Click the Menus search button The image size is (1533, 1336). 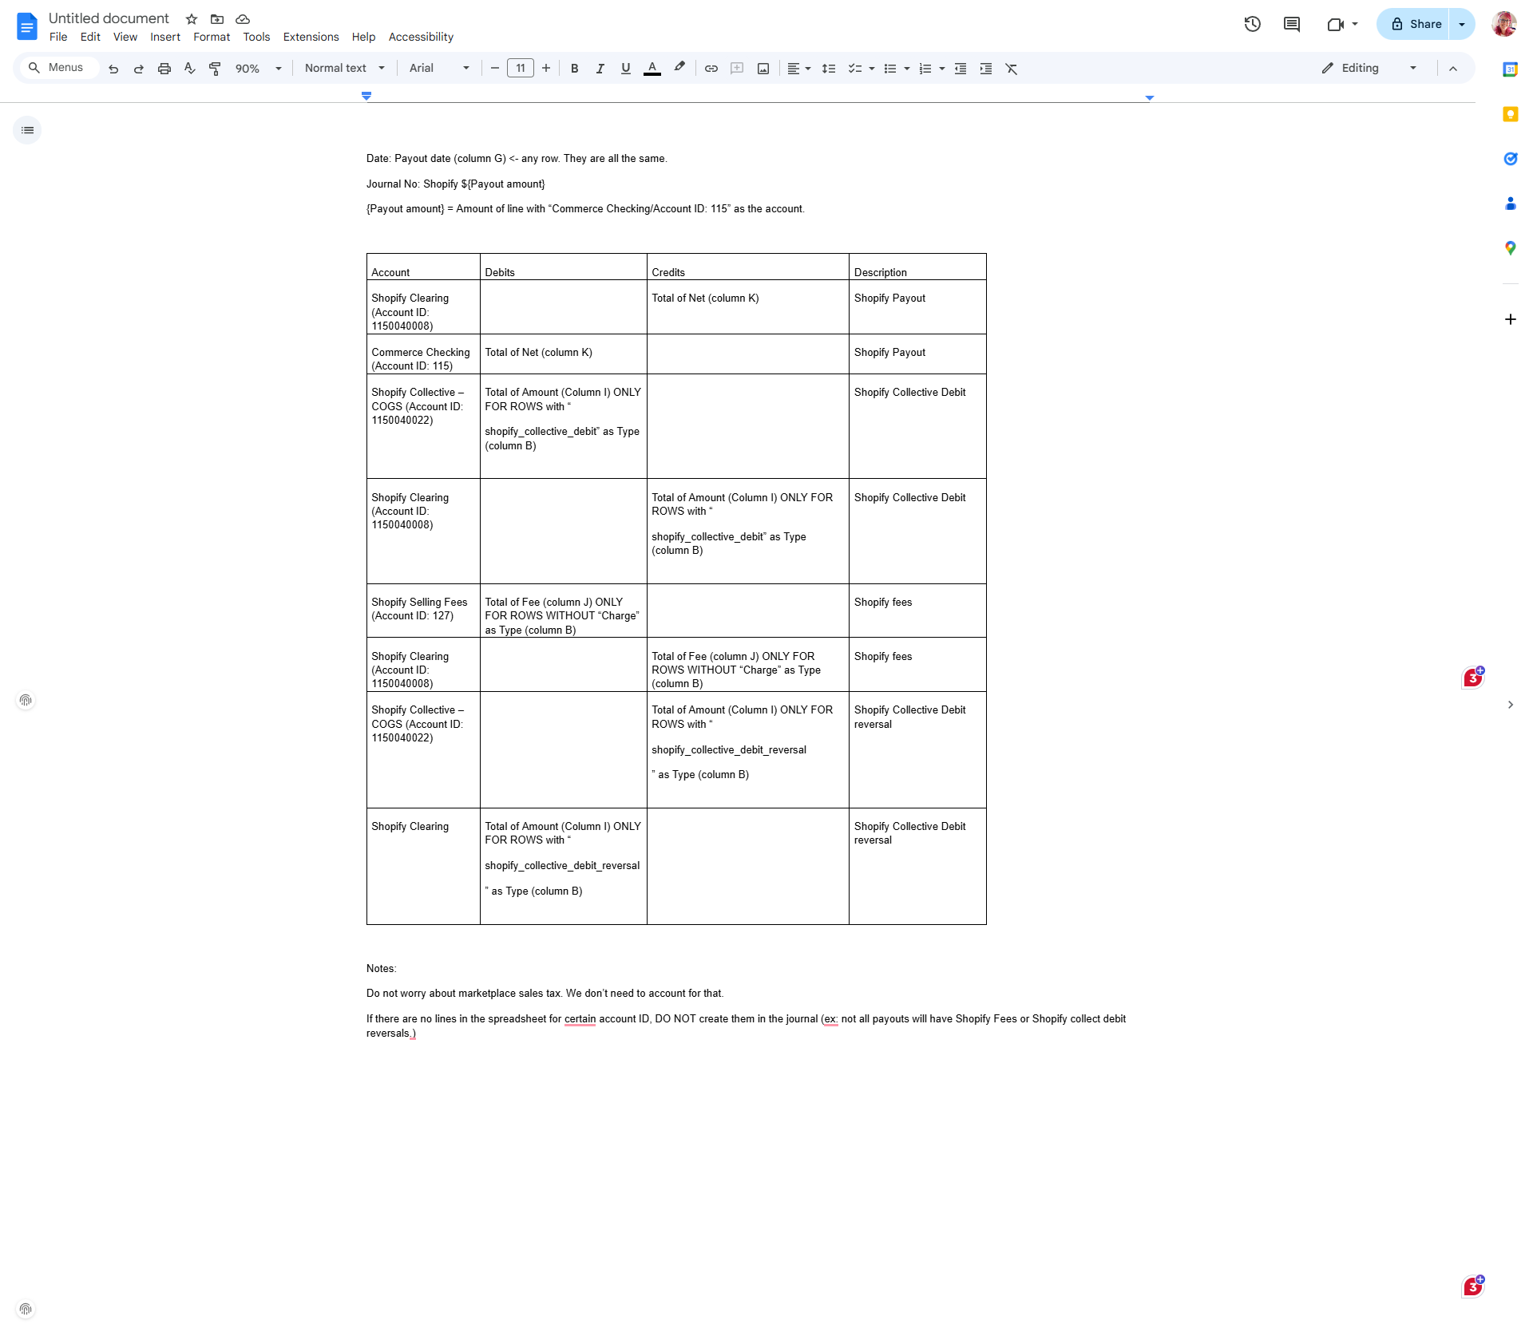[57, 68]
